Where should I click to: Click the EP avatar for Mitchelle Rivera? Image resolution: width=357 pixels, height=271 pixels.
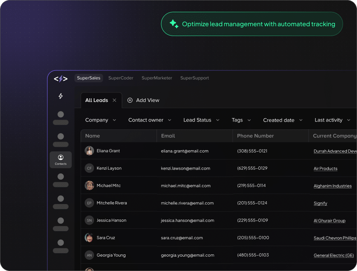(89, 203)
